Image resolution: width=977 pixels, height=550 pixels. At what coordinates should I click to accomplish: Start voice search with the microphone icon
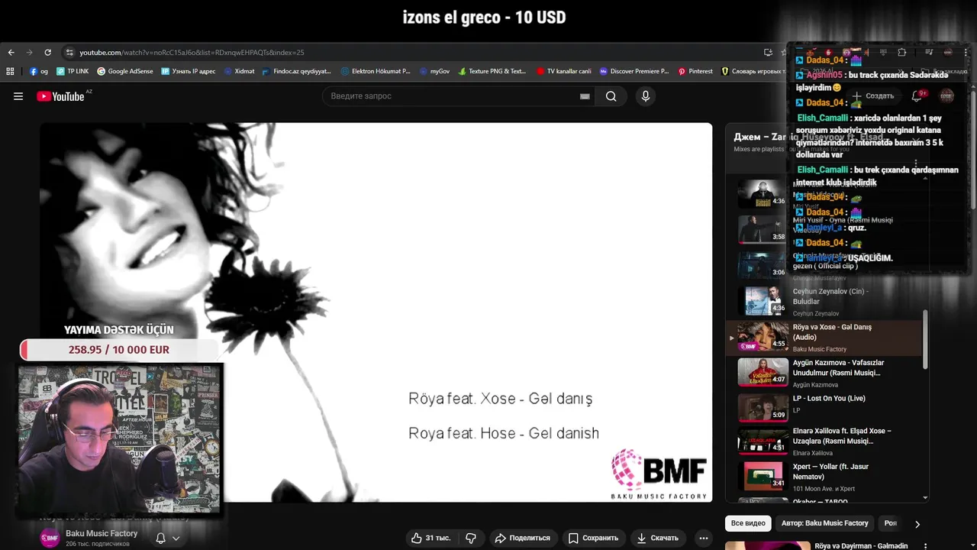646,96
